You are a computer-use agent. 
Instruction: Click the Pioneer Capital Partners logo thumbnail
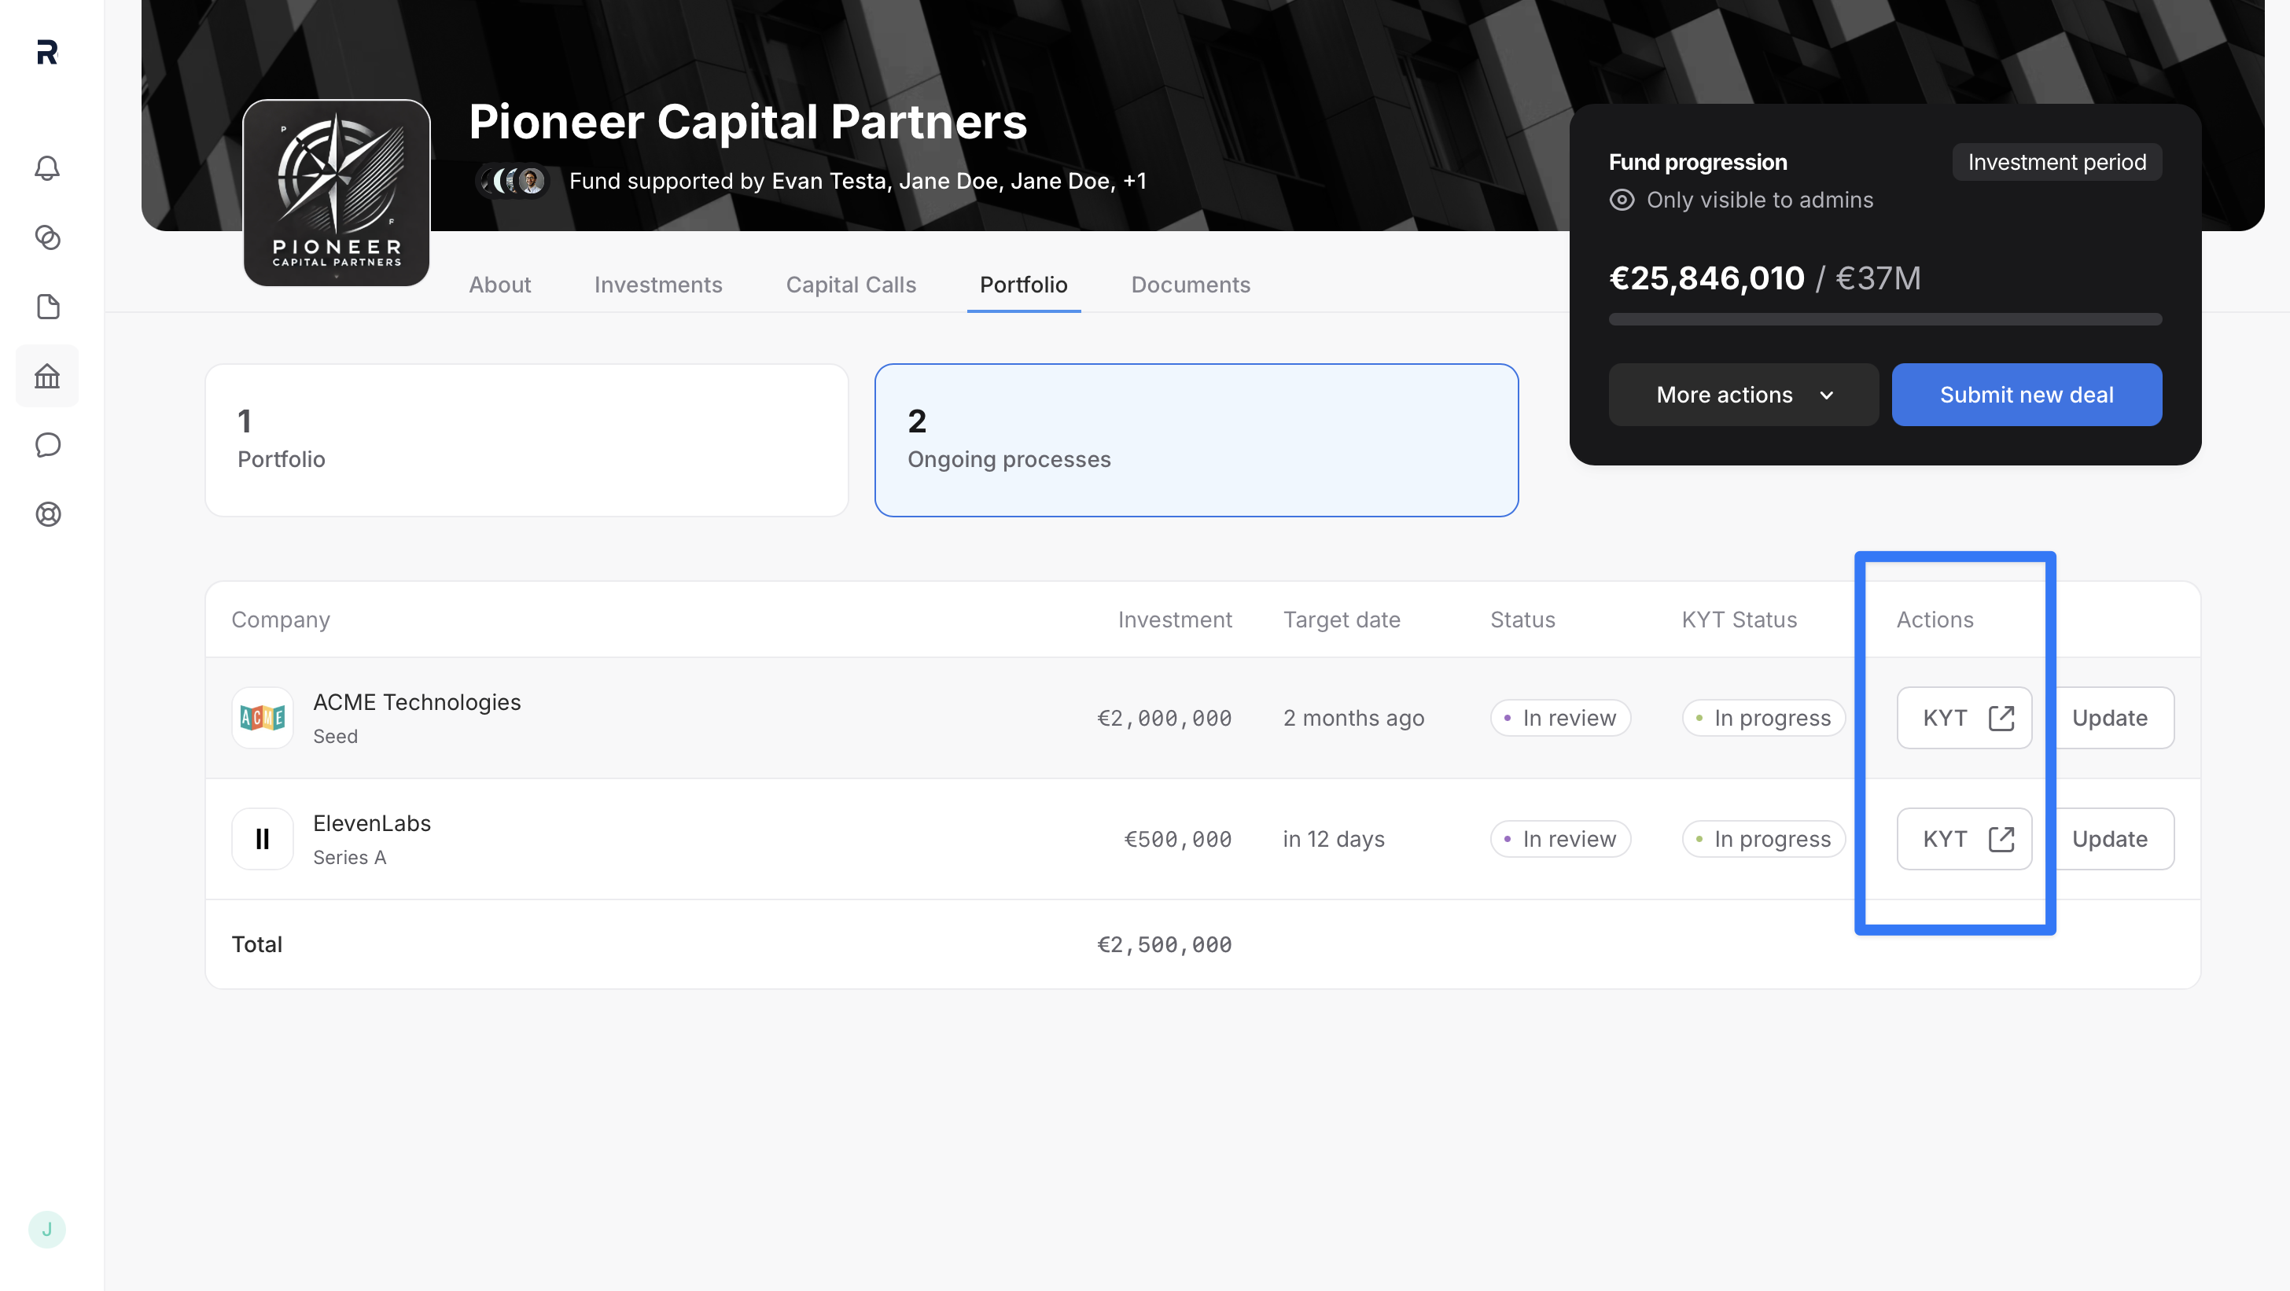(337, 193)
